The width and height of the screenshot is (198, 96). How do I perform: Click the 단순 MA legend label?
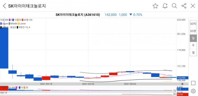[x=5, y=20]
